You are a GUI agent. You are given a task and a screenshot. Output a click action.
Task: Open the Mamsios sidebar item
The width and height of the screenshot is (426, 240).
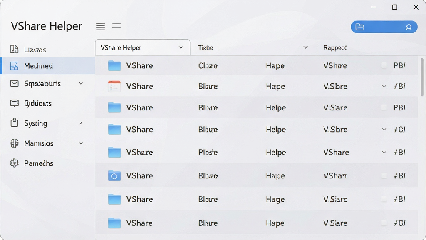[x=47, y=143]
